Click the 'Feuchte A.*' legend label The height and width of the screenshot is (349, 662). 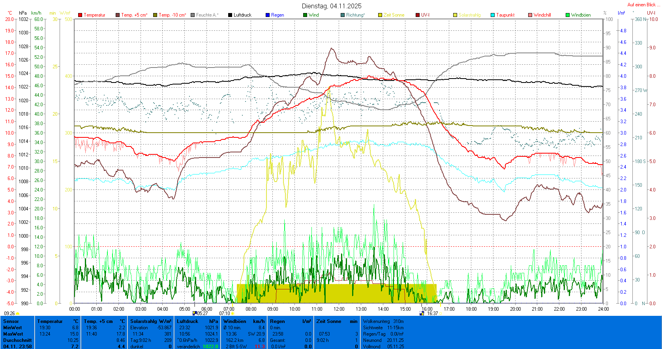click(x=207, y=15)
